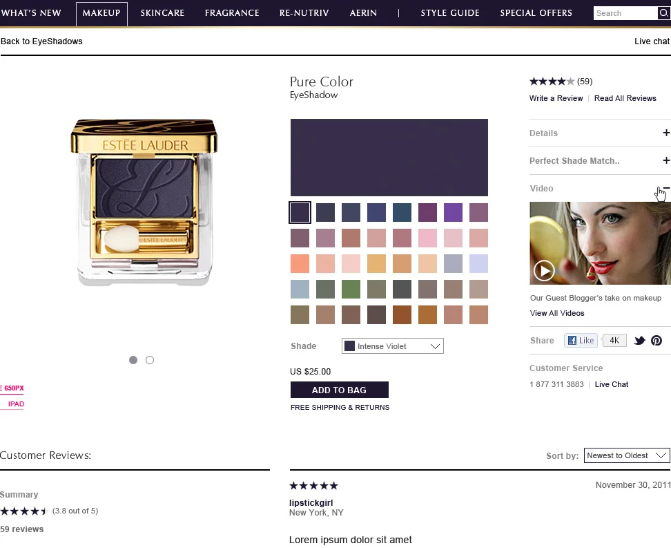
Task: Click Read All Reviews link
Action: 625,98
